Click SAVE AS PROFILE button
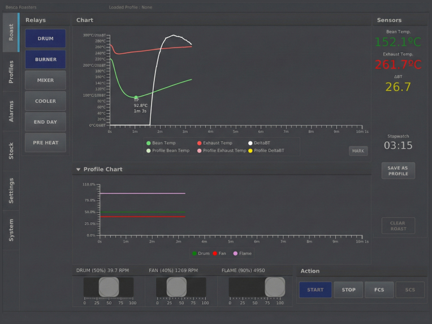432x324 pixels. (398, 171)
